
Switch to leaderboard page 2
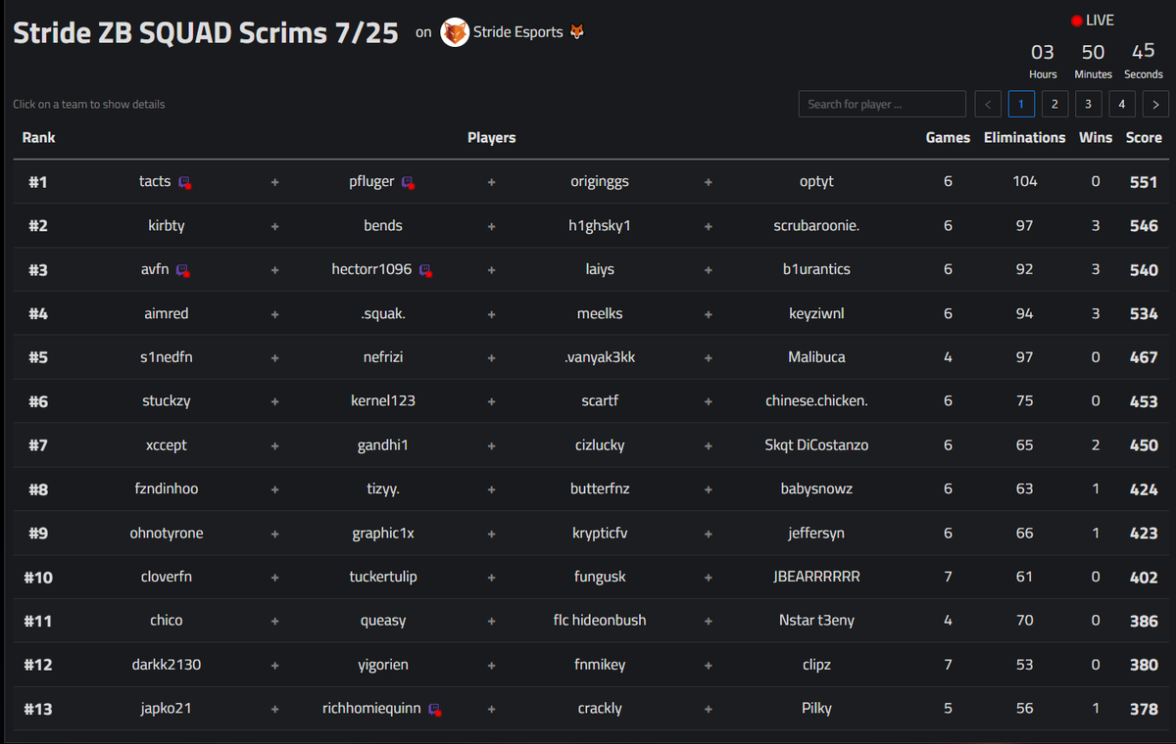[x=1054, y=104]
